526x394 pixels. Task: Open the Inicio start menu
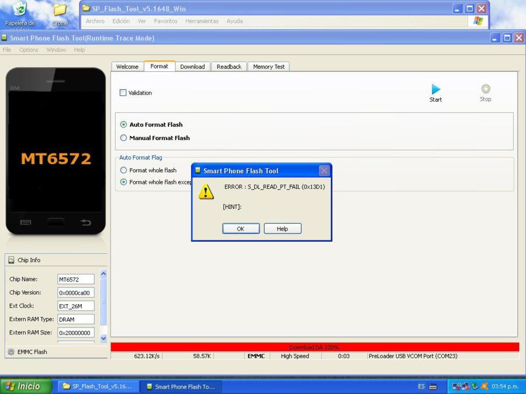click(x=26, y=386)
